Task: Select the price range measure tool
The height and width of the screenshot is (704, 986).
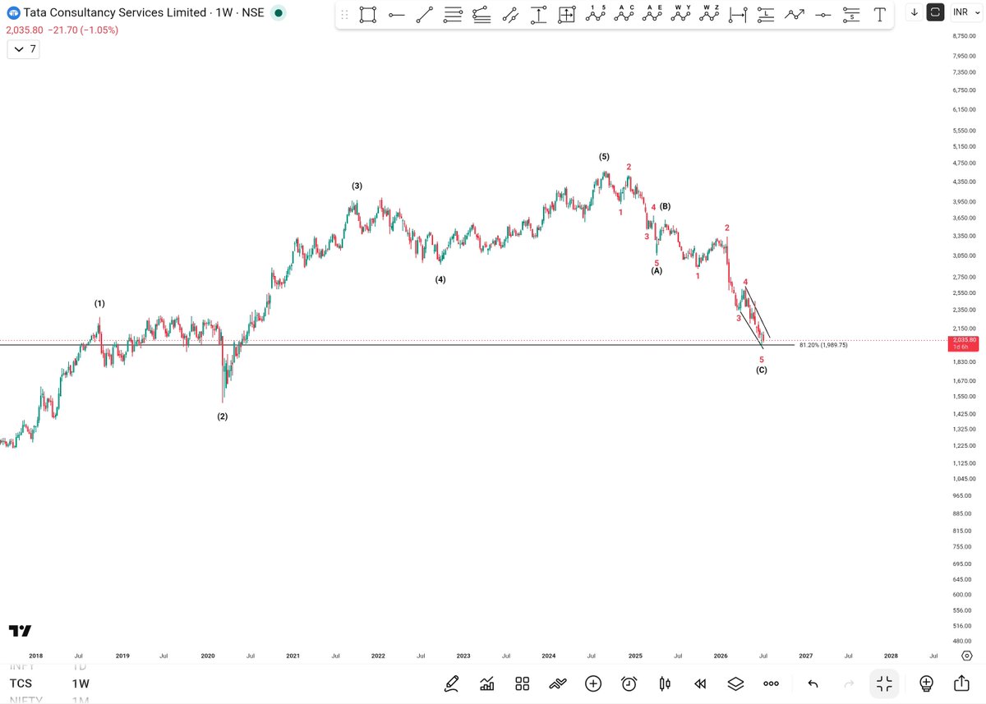Action: coord(538,15)
